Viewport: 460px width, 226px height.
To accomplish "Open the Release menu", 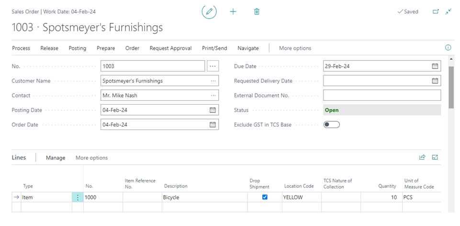I will 49,48.
